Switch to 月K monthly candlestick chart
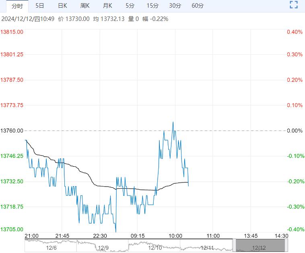This screenshot has width=305, height=253. (107, 6)
